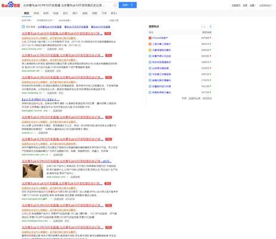Screen dimensions: 276x239
Task: Open the 知道 tab
Action: 55,13
